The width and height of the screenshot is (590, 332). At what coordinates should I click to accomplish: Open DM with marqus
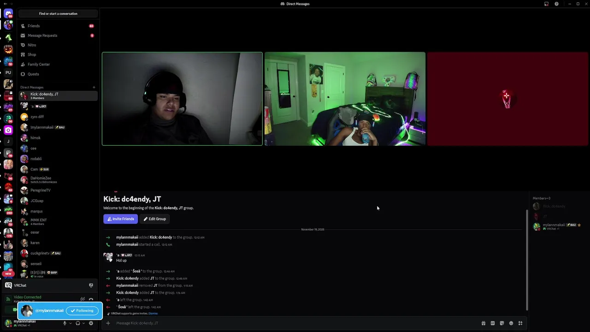(x=58, y=211)
